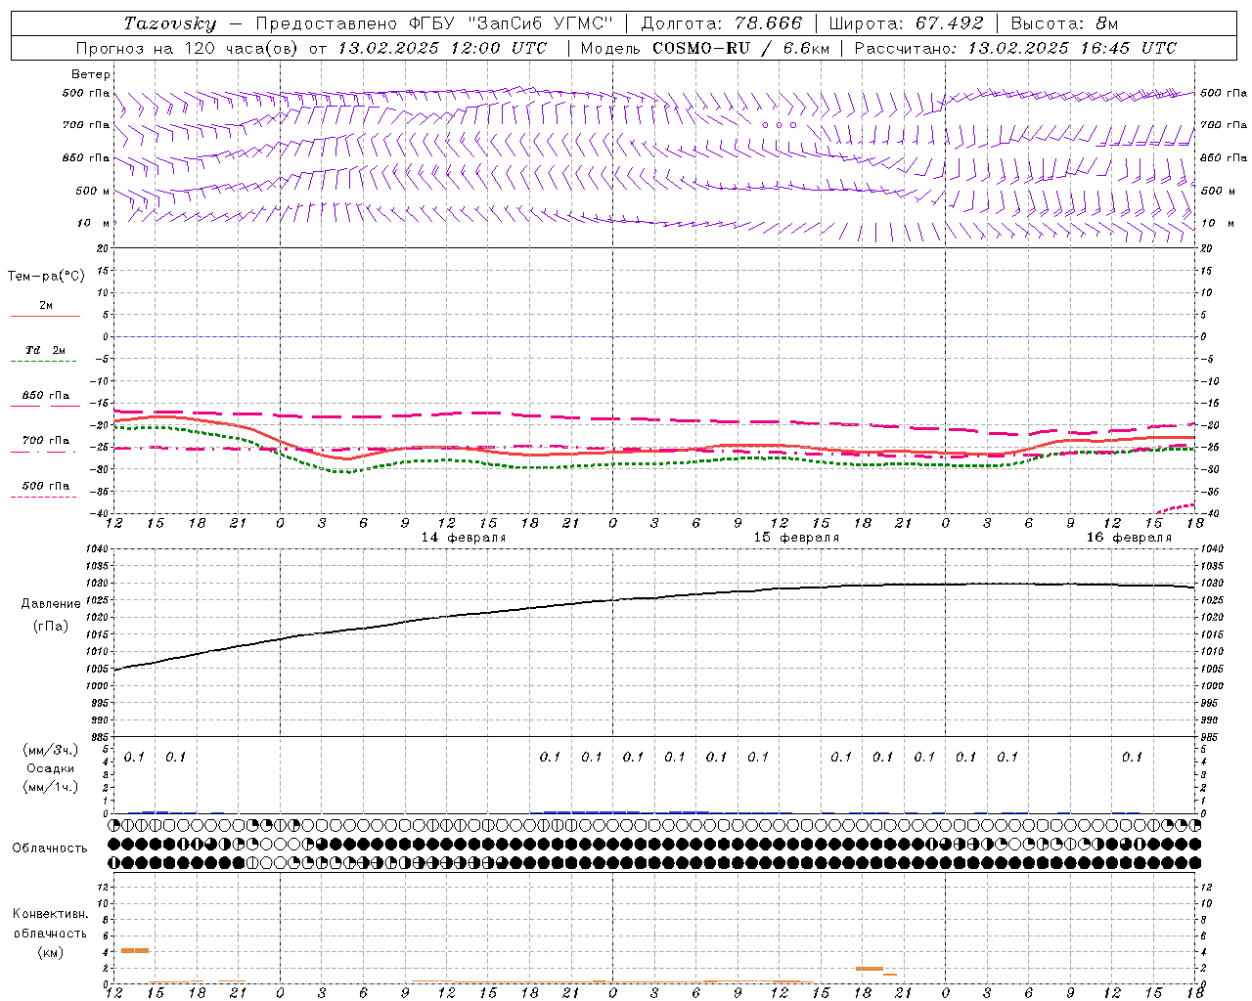Viewport: 1252px width, 1001px height.
Task: Click the 500 гПа temperature legend entry
Action: coord(45,489)
